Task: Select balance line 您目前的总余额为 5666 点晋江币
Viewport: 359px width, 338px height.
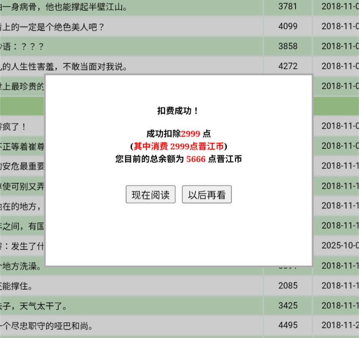Action: [x=179, y=159]
